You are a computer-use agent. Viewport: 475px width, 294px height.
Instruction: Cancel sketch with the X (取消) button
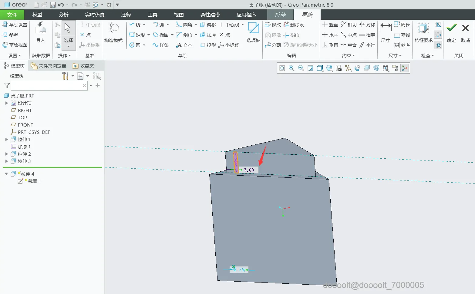(x=466, y=33)
